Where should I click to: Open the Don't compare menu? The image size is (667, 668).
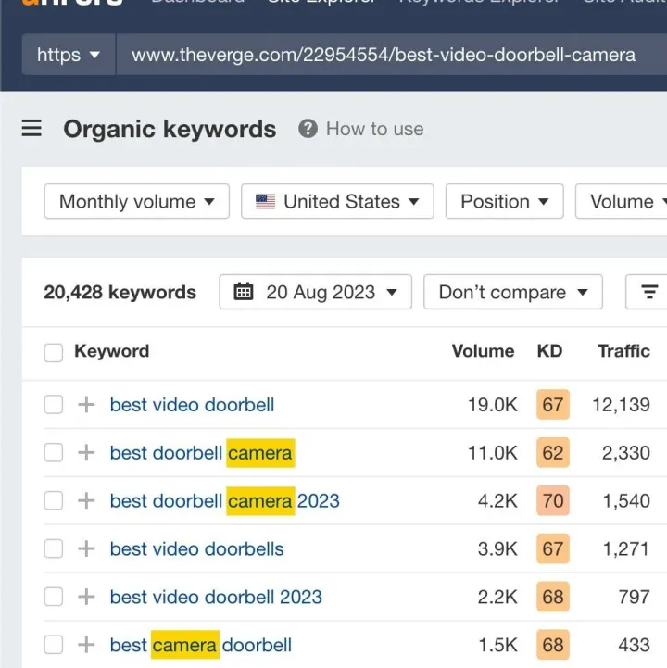[513, 292]
